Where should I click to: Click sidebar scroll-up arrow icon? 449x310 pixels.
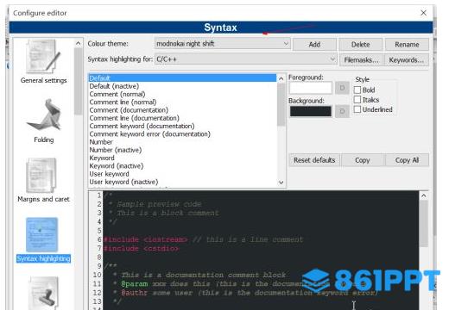[x=78, y=43]
